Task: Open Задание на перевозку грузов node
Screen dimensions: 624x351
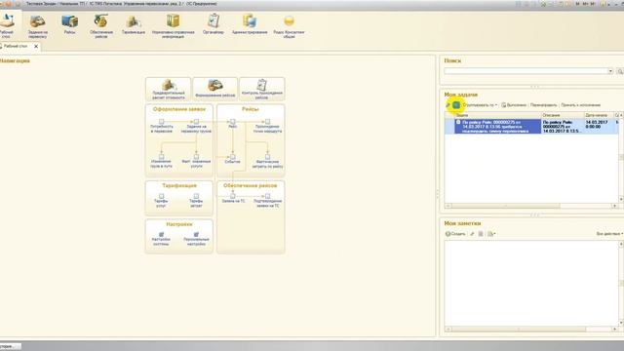Action: [196, 126]
